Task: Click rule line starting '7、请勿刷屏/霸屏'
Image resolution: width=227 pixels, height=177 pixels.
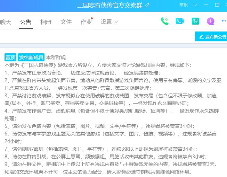Action: coord(101,149)
